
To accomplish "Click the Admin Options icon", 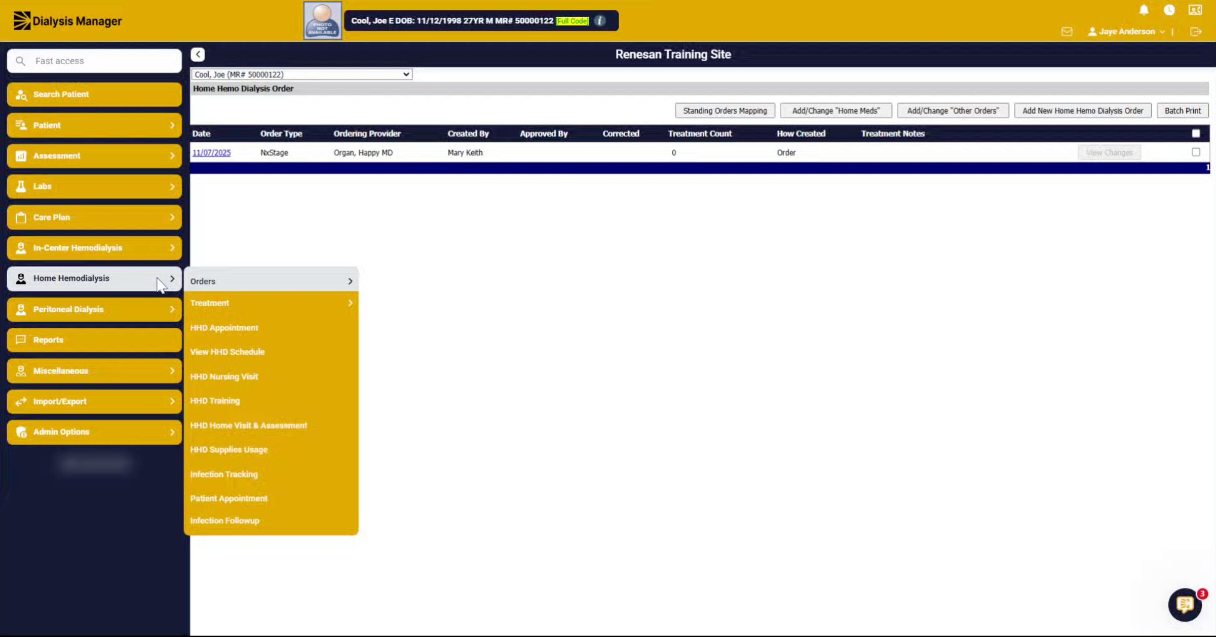I will coord(21,432).
